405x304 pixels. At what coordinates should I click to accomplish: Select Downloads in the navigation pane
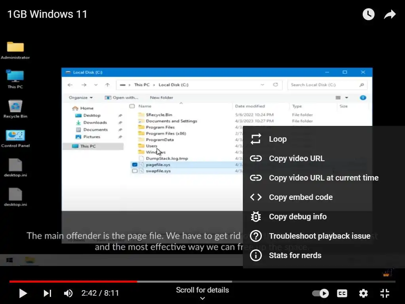tap(91, 123)
